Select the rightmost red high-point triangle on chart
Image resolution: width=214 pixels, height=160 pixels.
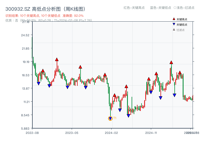click(x=180, y=73)
